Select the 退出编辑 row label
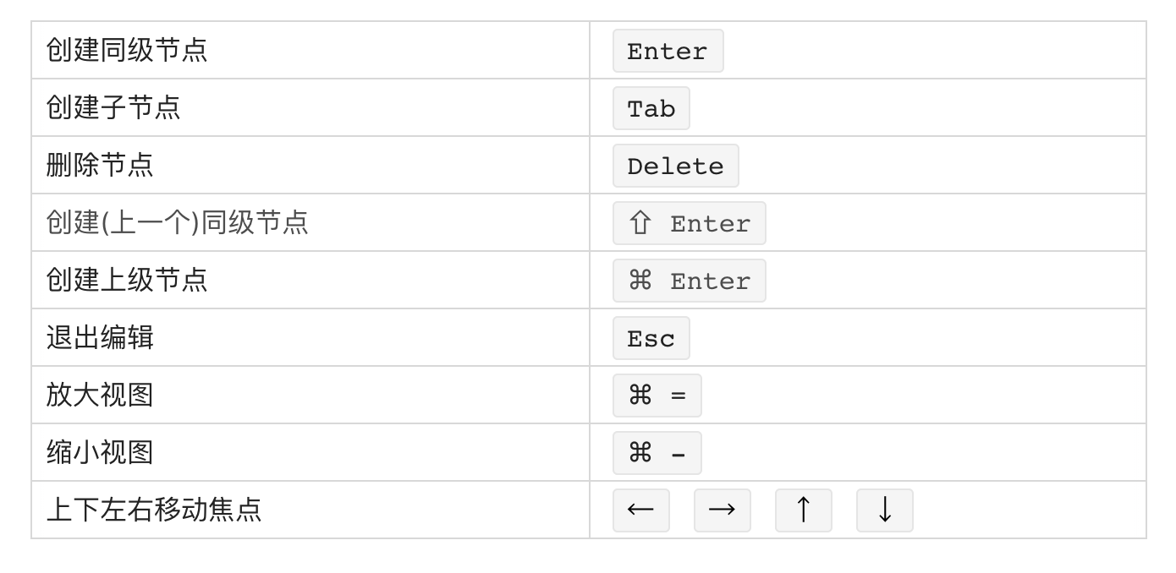This screenshot has height=573, width=1176. (100, 337)
